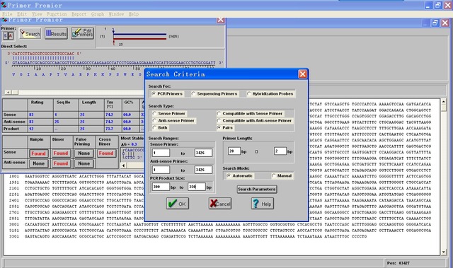Click Sense Hairpin Found button
The height and width of the screenshot is (268, 453).
click(38, 153)
